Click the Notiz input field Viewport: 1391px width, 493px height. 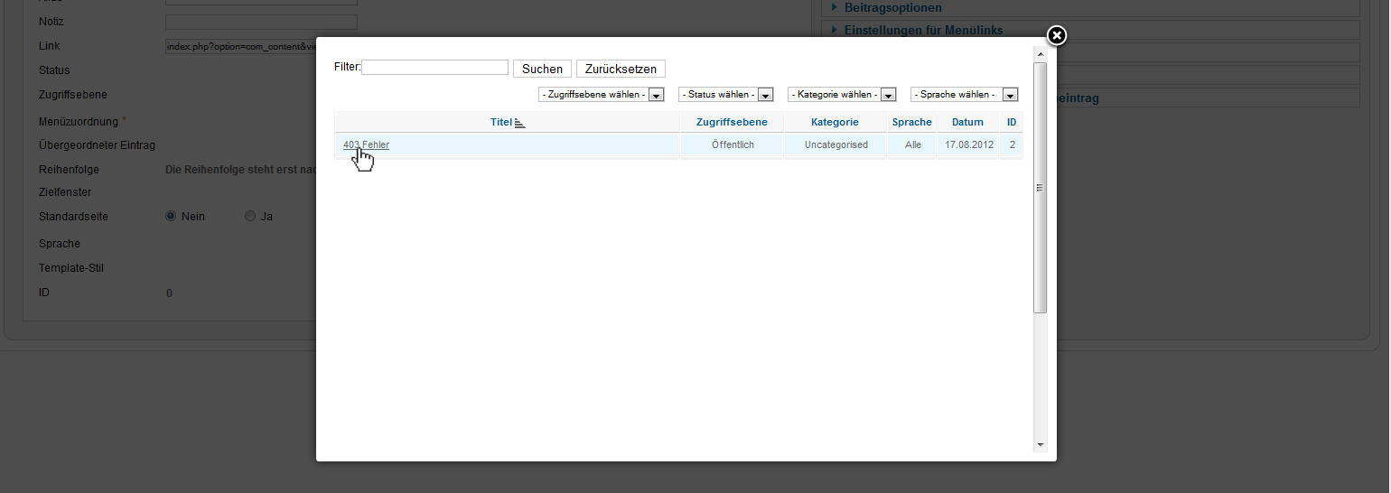pyautogui.click(x=261, y=22)
